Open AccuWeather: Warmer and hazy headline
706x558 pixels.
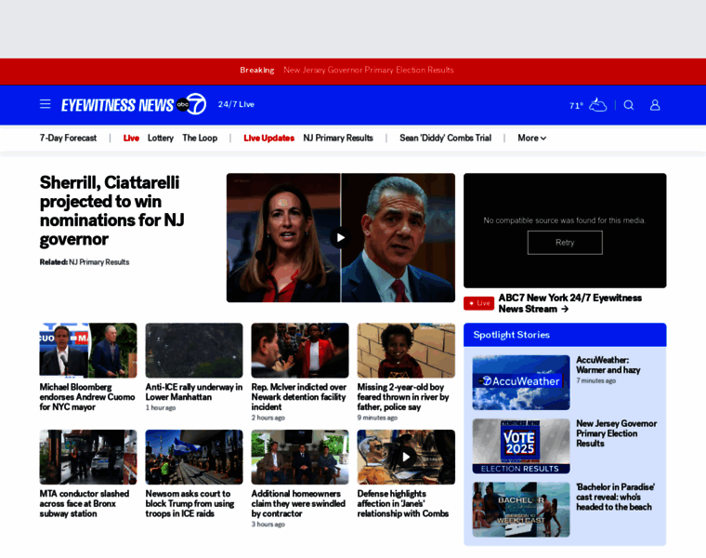tap(608, 365)
